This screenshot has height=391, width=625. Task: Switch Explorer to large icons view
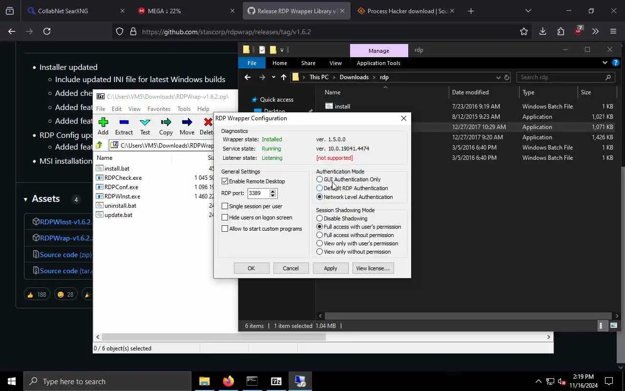click(614, 326)
